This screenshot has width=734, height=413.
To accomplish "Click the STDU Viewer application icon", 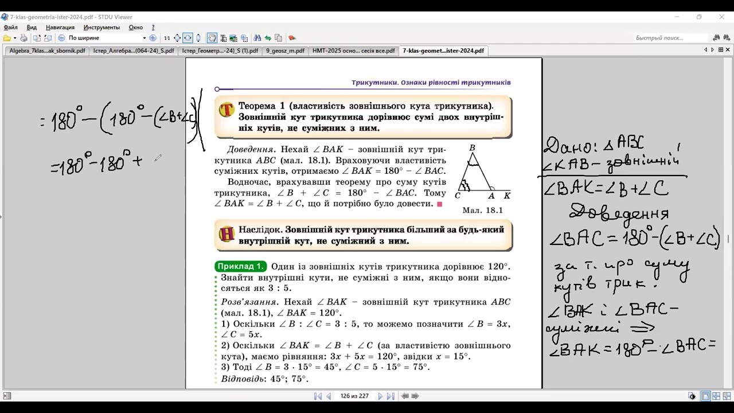I will [5, 17].
